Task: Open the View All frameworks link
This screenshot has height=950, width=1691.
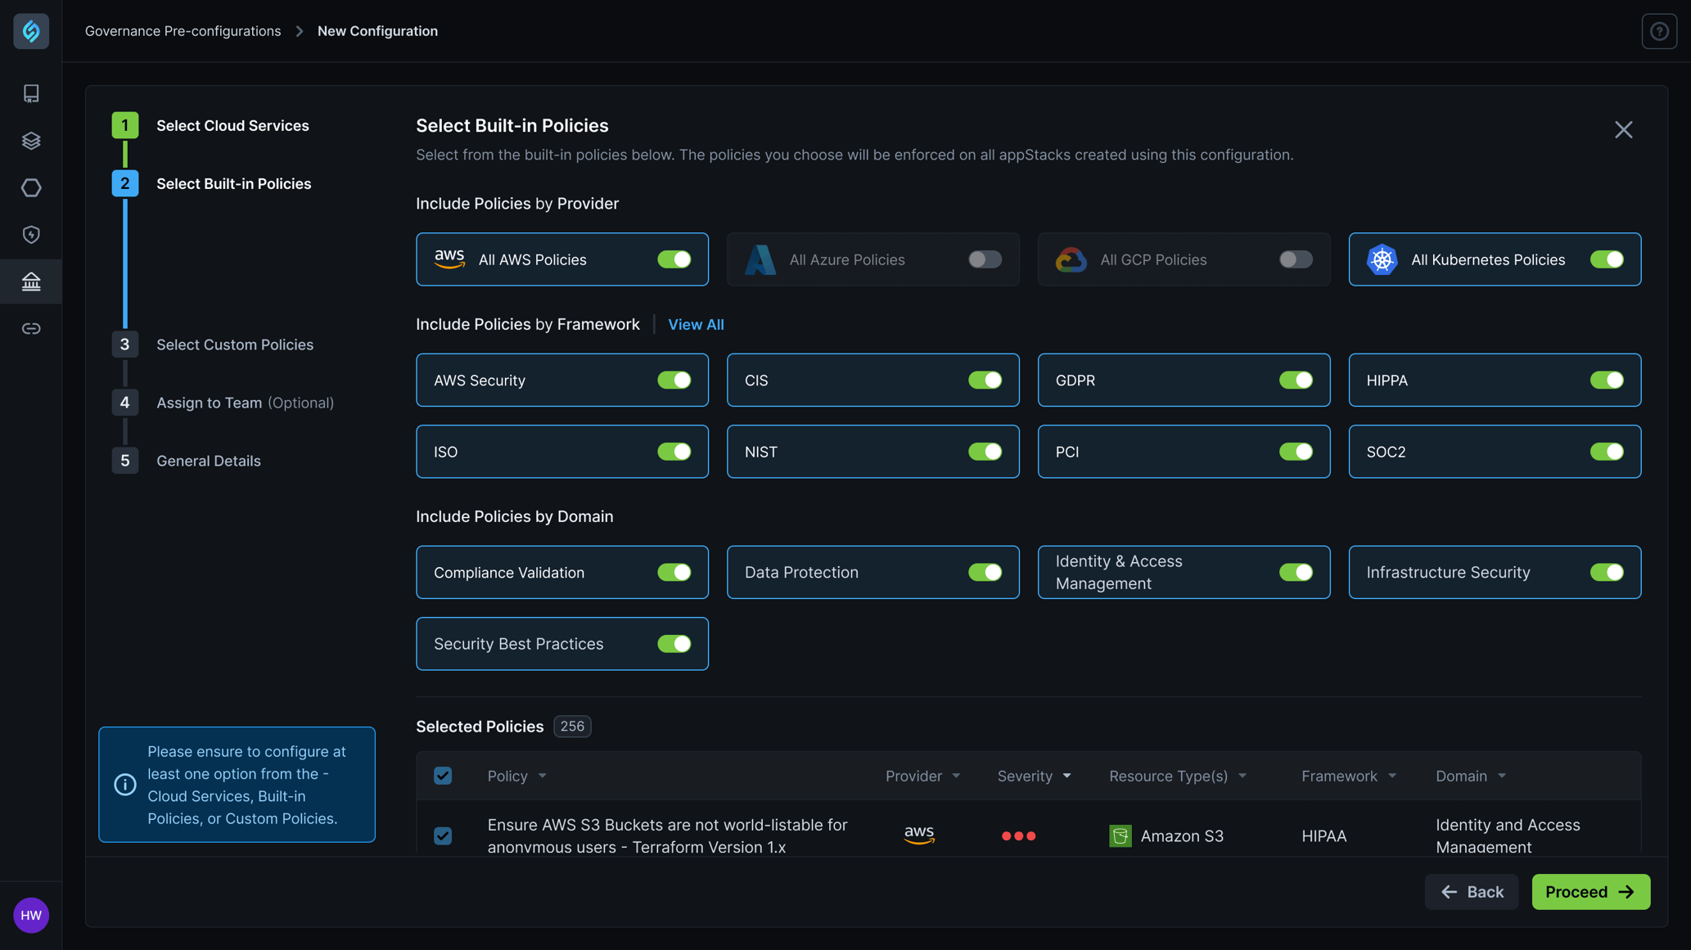Action: [x=696, y=325]
